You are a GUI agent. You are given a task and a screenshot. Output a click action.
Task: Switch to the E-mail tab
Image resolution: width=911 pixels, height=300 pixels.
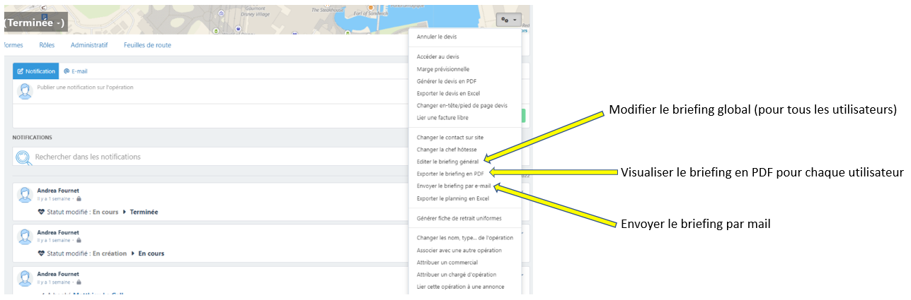[75, 71]
